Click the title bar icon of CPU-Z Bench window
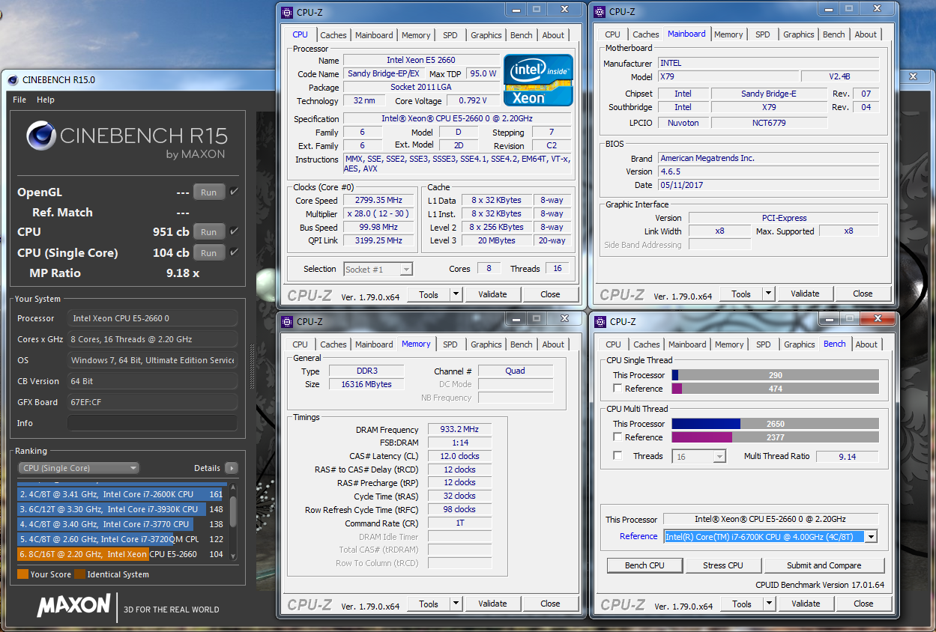The image size is (936, 632). [600, 322]
